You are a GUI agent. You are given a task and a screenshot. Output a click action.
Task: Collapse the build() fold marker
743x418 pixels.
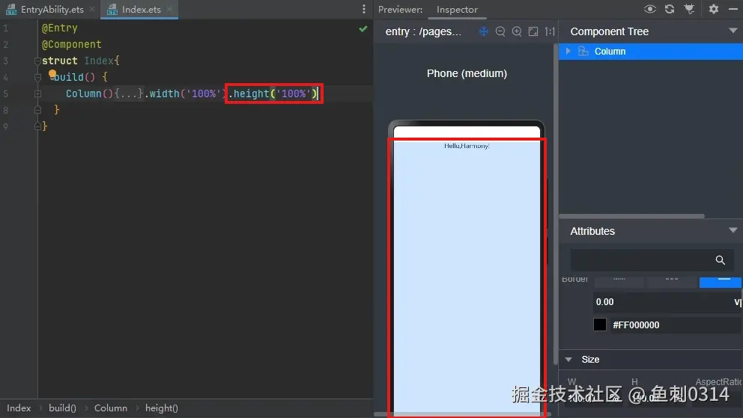click(37, 77)
